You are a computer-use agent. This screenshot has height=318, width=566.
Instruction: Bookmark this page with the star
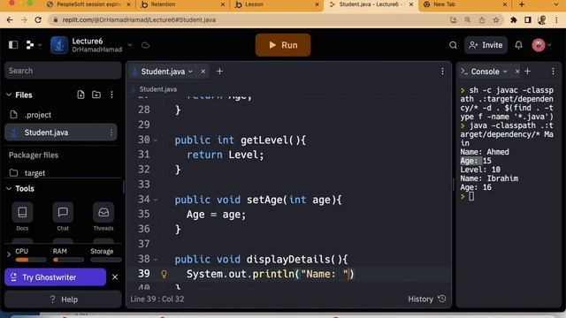coord(496,19)
